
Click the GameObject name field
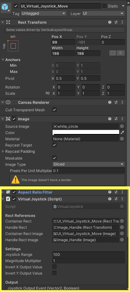60,6
